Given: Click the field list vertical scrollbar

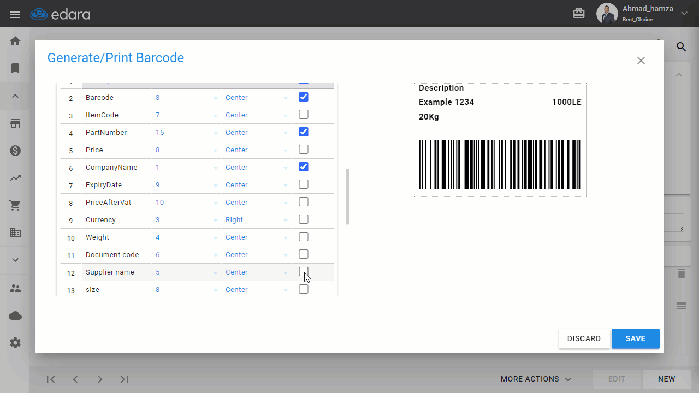Looking at the screenshot, I should tap(348, 196).
